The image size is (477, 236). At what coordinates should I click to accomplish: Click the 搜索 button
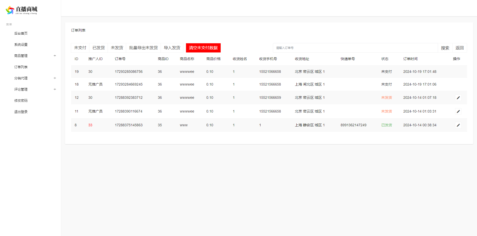(x=445, y=48)
